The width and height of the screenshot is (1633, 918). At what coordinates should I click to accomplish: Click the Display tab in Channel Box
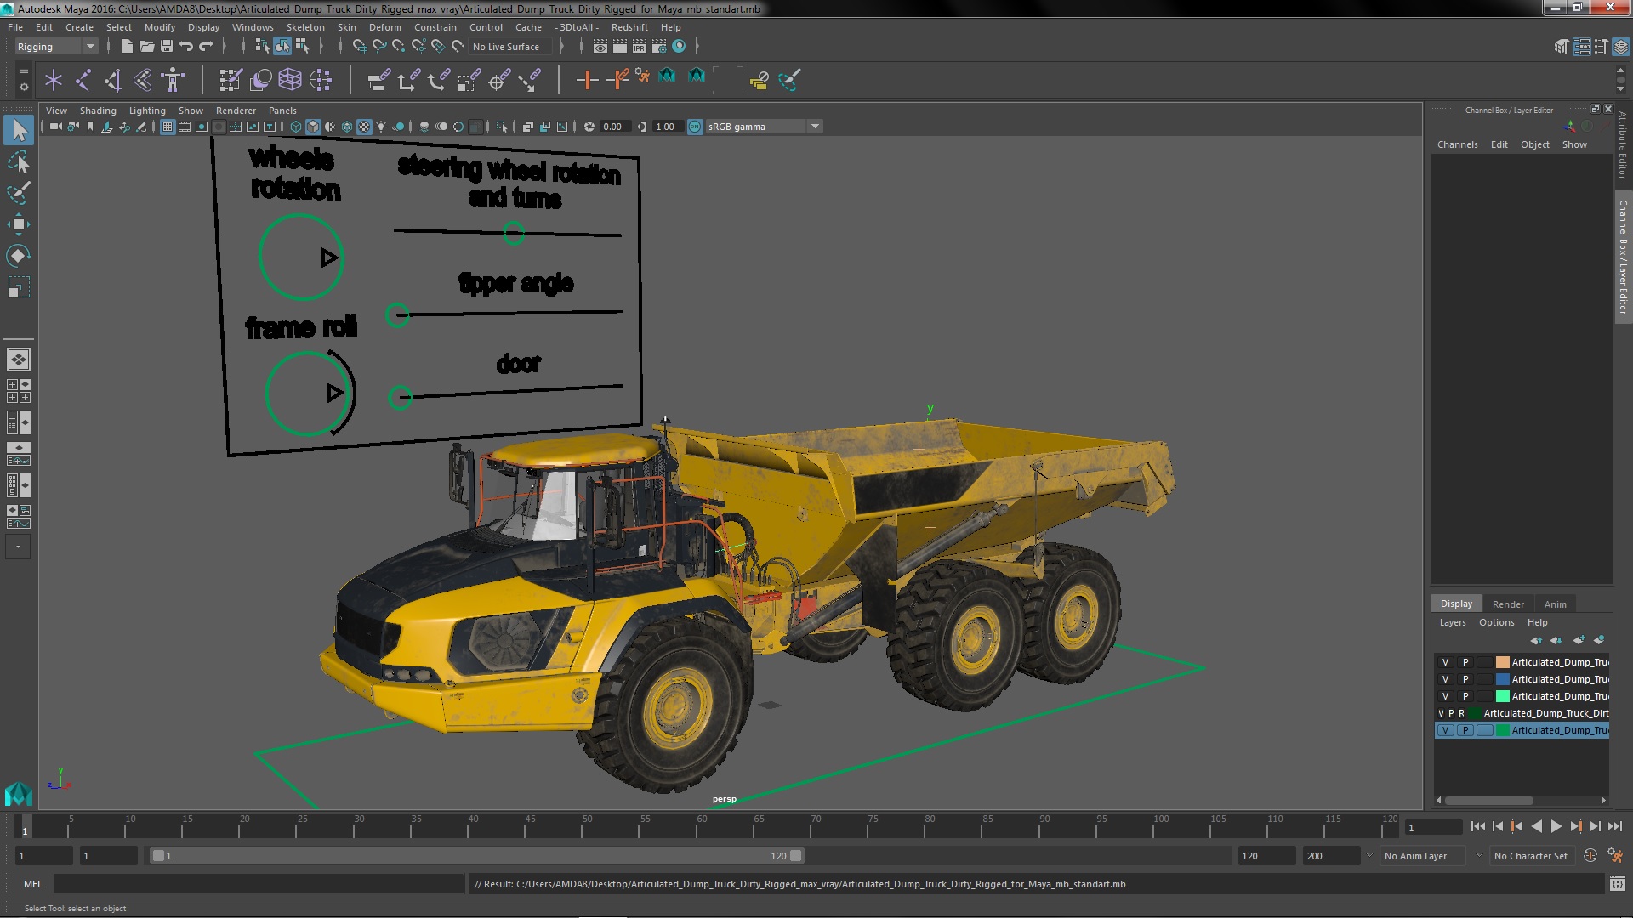click(x=1456, y=603)
